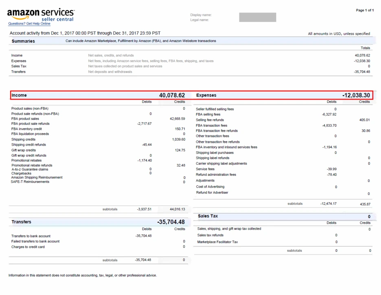The height and width of the screenshot is (295, 381).
Task: Click the Income total 40,078.62 in Summaries
Action: pyautogui.click(x=362, y=55)
